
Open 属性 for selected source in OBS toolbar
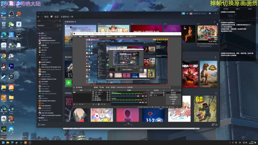coord(96,87)
